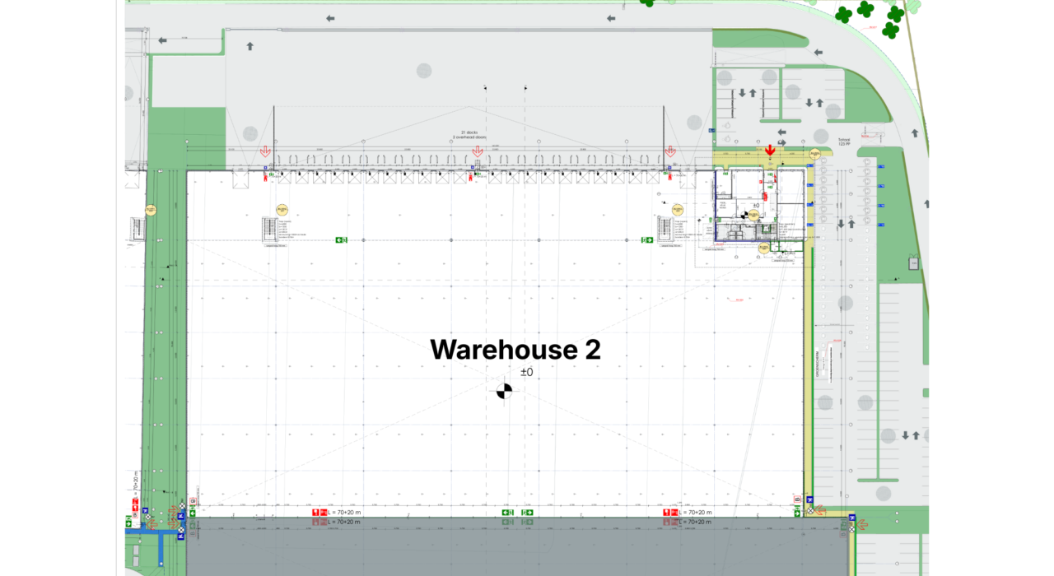Select the bottom-right 'L = 70+20 m' label
Image resolution: width=1054 pixels, height=576 pixels.
(x=692, y=513)
